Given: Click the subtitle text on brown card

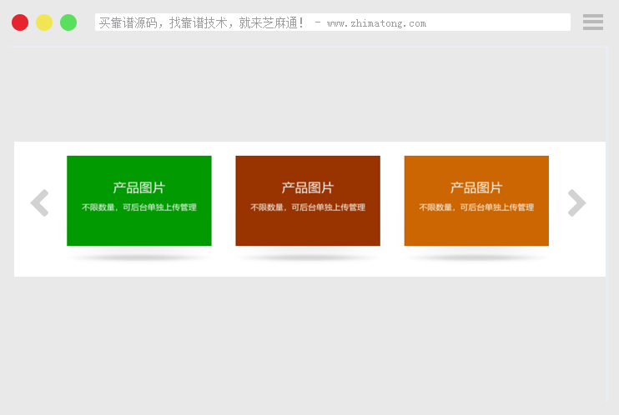Looking at the screenshot, I should click(x=307, y=207).
